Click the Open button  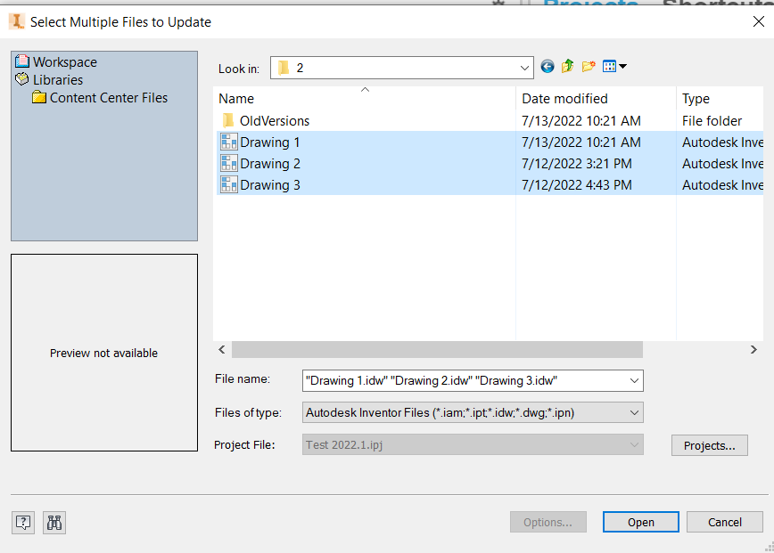(640, 522)
